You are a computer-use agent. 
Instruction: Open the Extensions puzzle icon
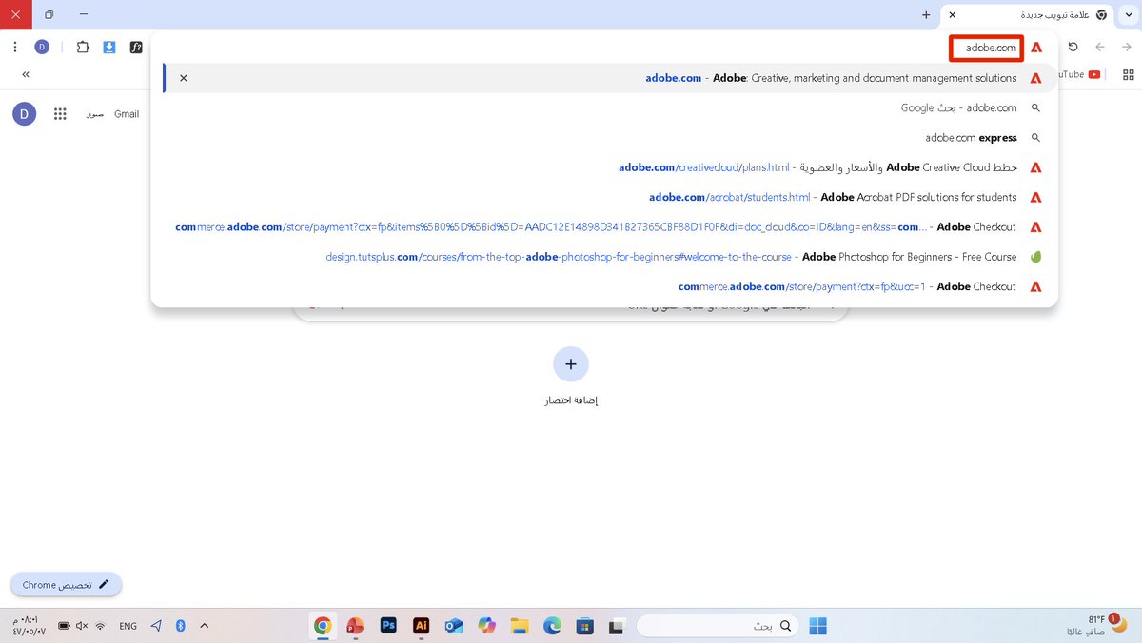tap(82, 47)
